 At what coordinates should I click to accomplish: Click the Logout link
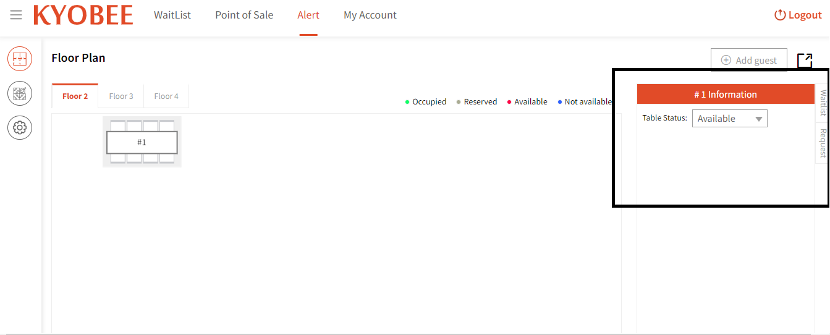point(798,15)
